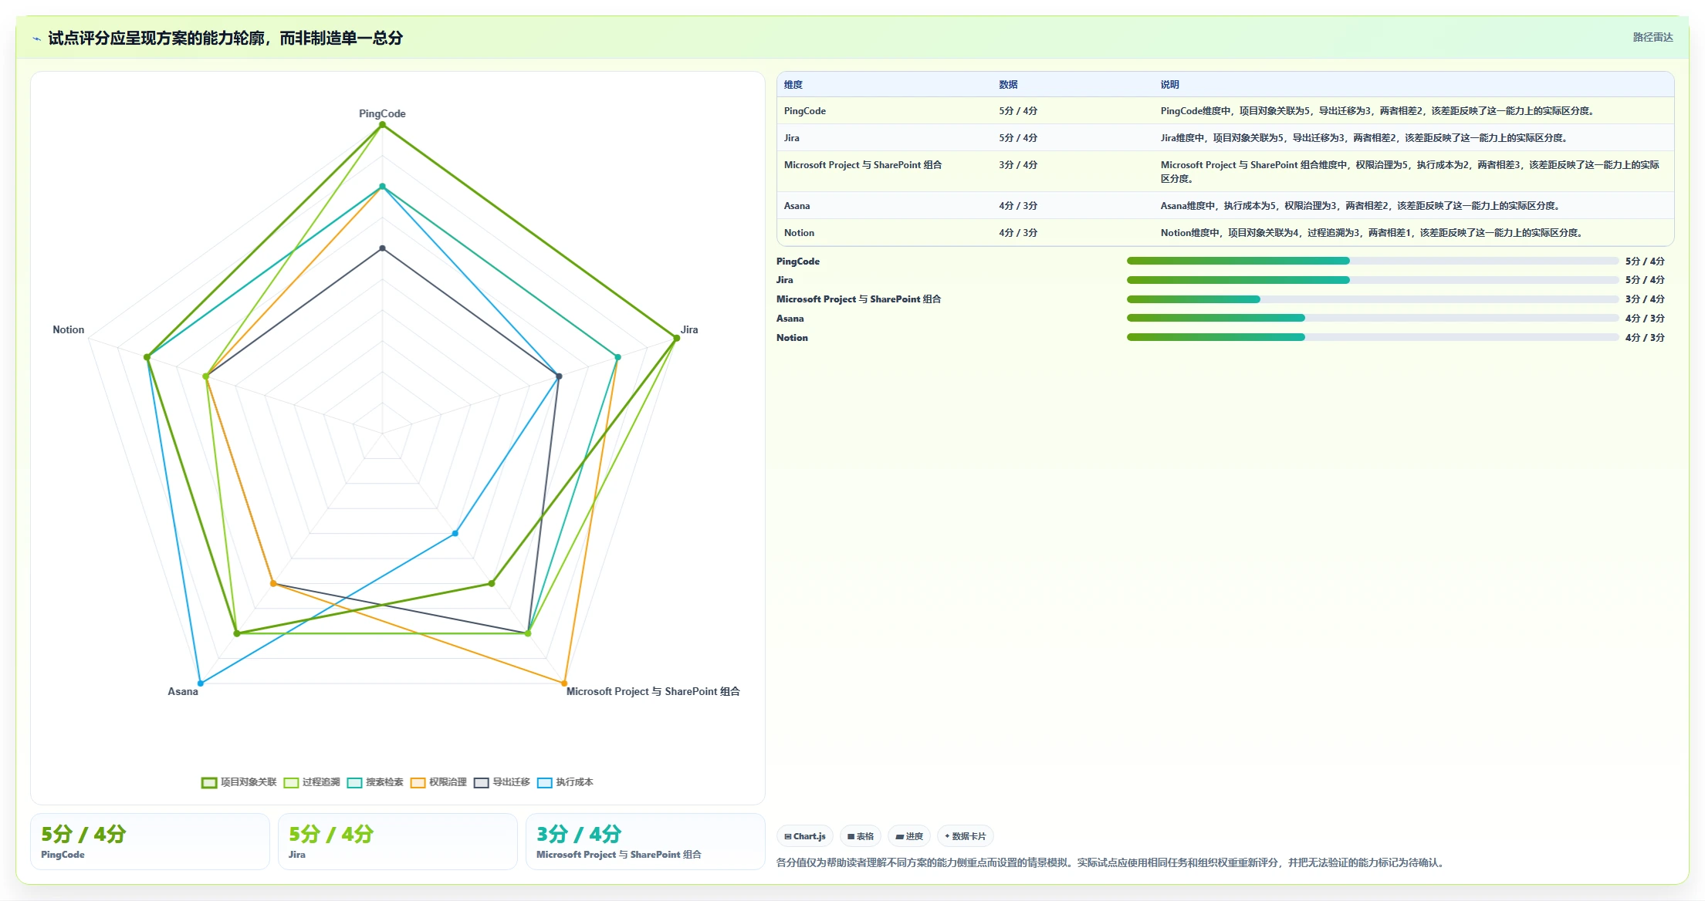This screenshot has width=1705, height=901.
Task: Click the Microsoft Project 与 SharePoint progress bar
Action: 1372,299
